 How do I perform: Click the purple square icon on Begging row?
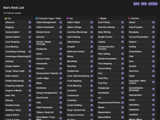click(x=30, y=27)
